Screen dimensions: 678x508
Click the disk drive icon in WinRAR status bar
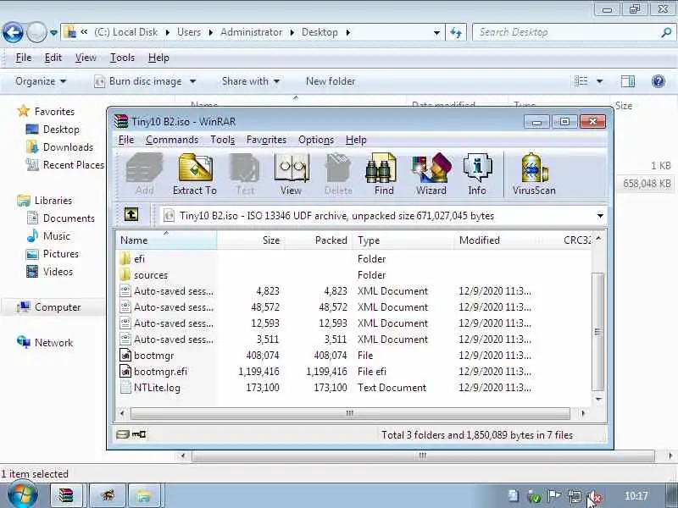coord(123,434)
